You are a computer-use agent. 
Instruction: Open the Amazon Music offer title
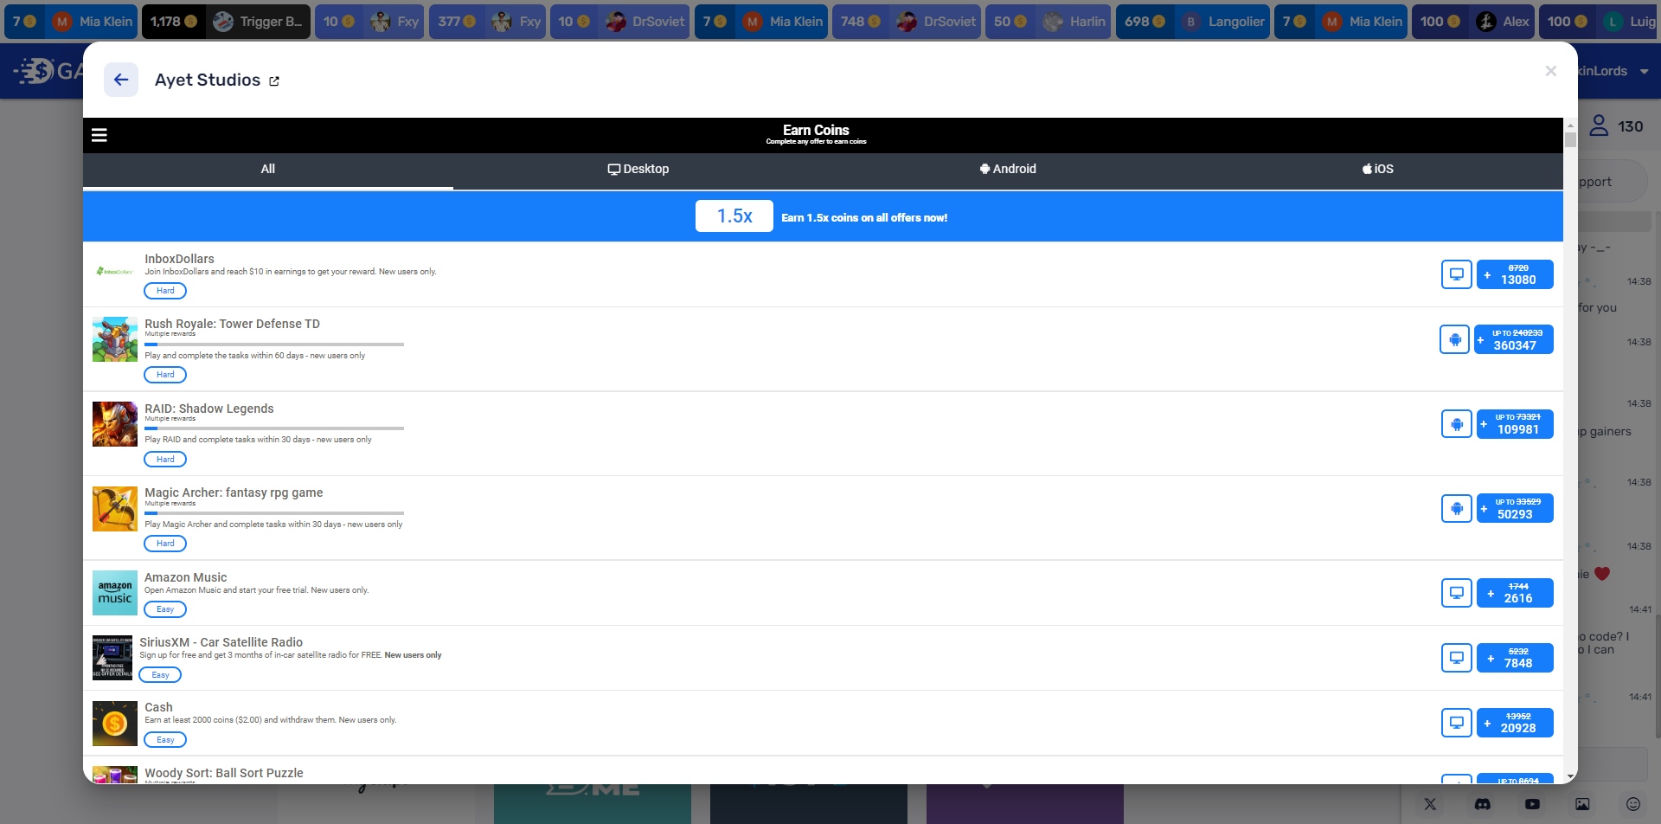pos(186,577)
